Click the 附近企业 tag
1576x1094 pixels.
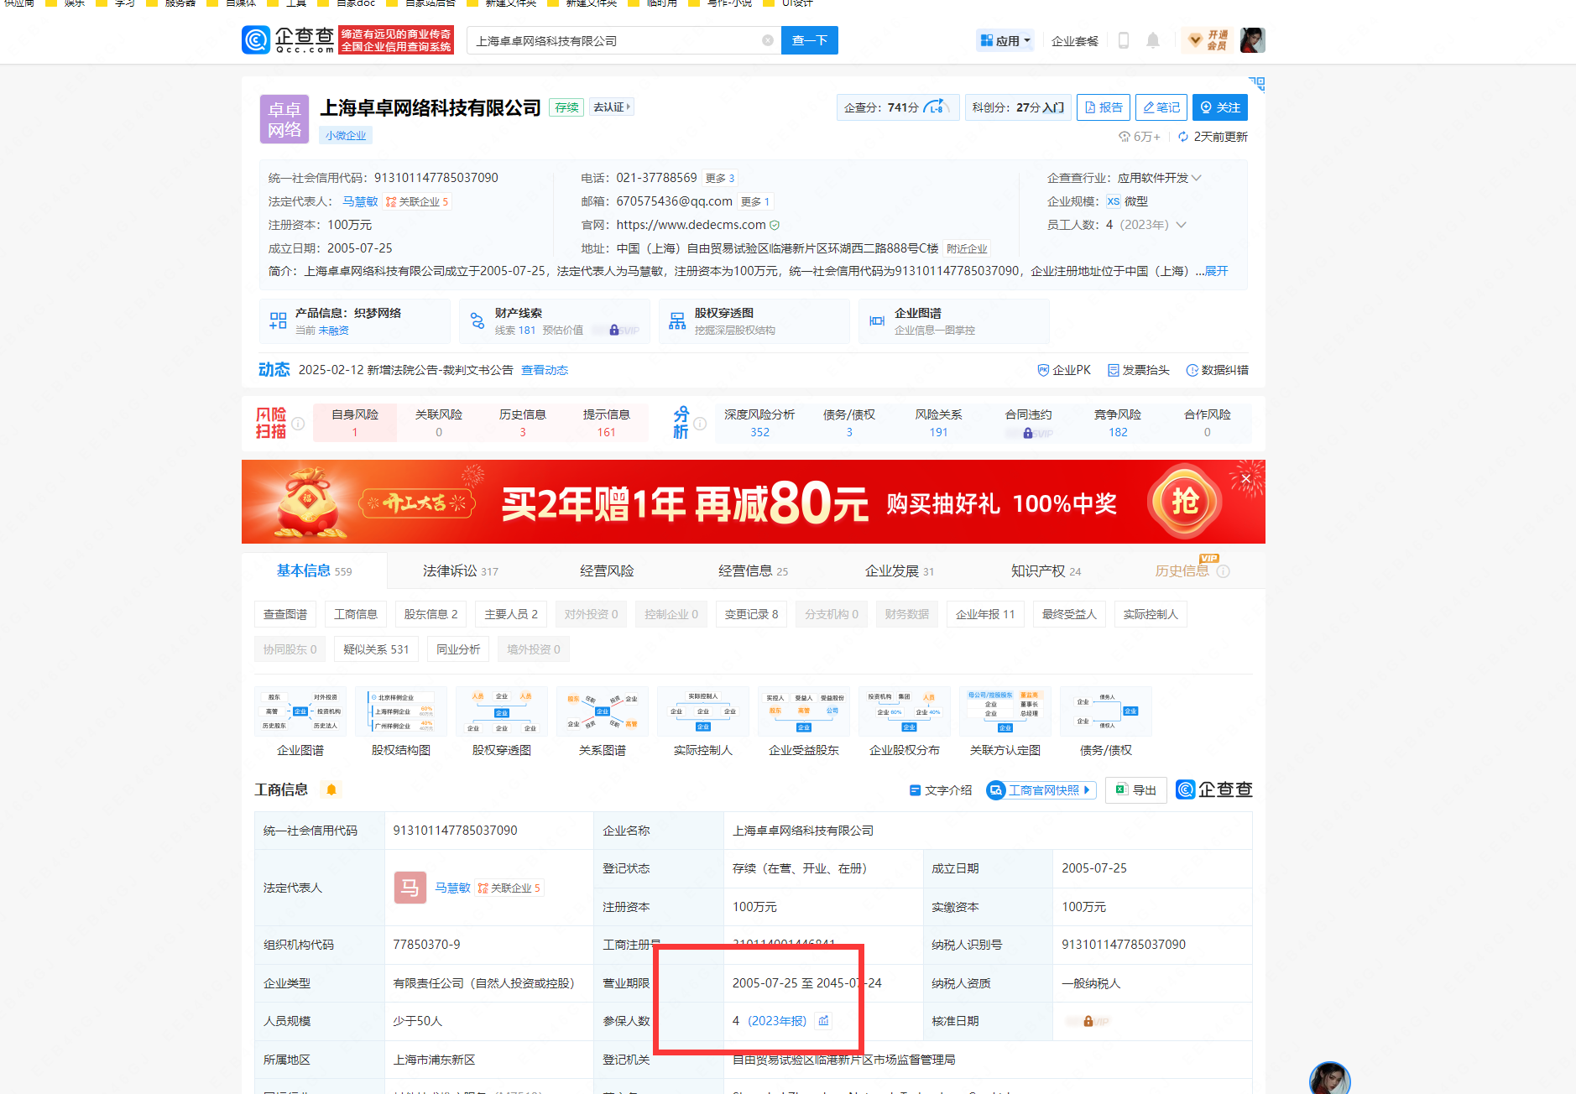tap(967, 248)
